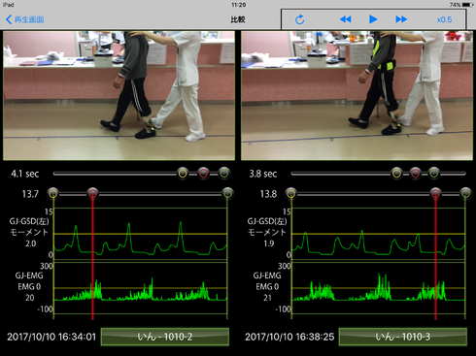Open recording いん - 1010-3
The image size is (476, 356).
[403, 337]
